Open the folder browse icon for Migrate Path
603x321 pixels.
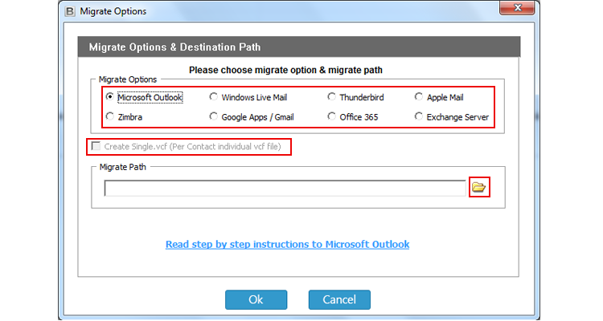click(479, 187)
